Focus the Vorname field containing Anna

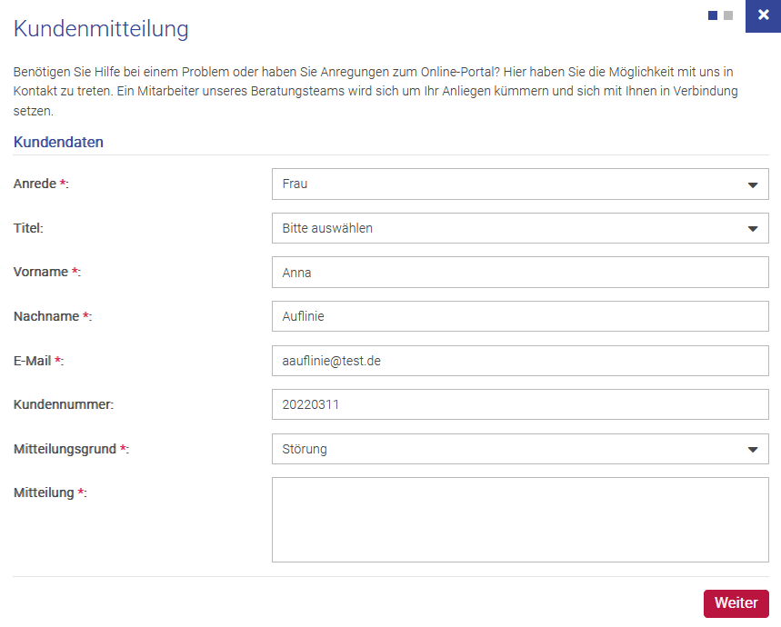(520, 273)
